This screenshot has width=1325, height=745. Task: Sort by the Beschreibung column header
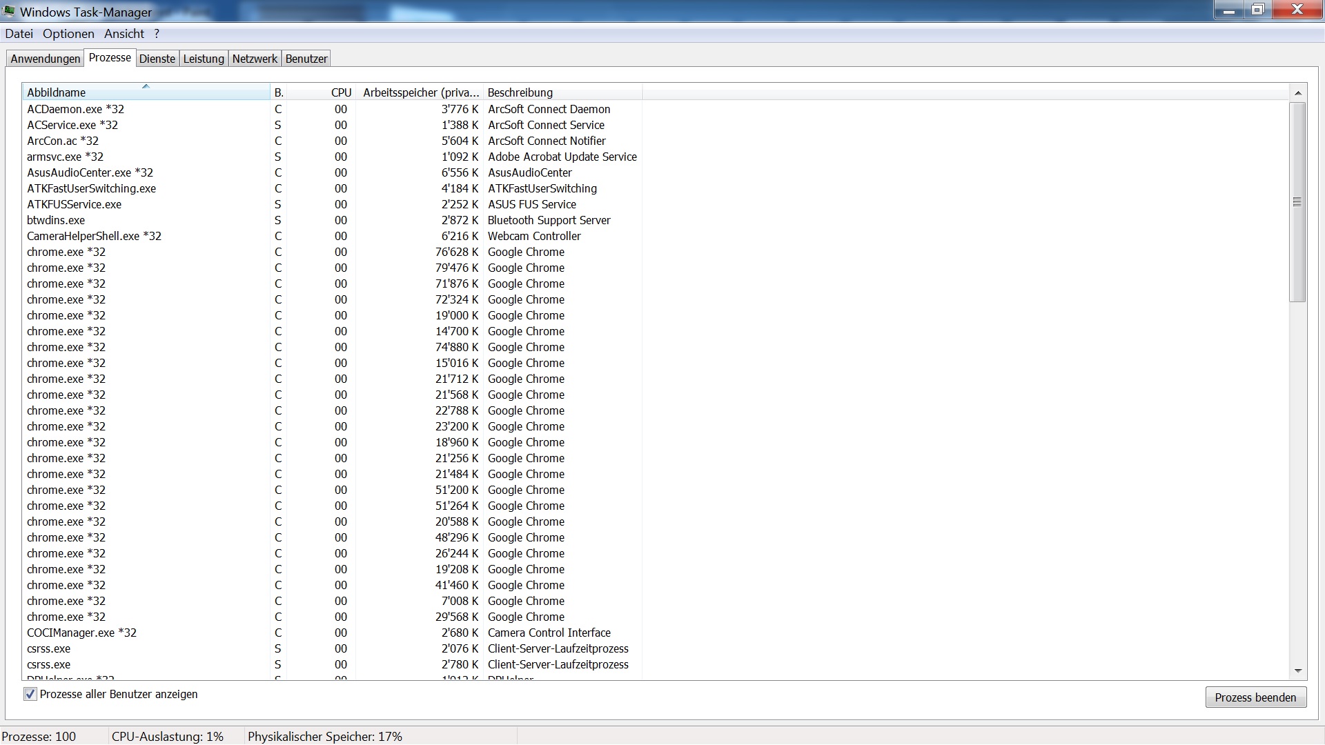coord(520,92)
